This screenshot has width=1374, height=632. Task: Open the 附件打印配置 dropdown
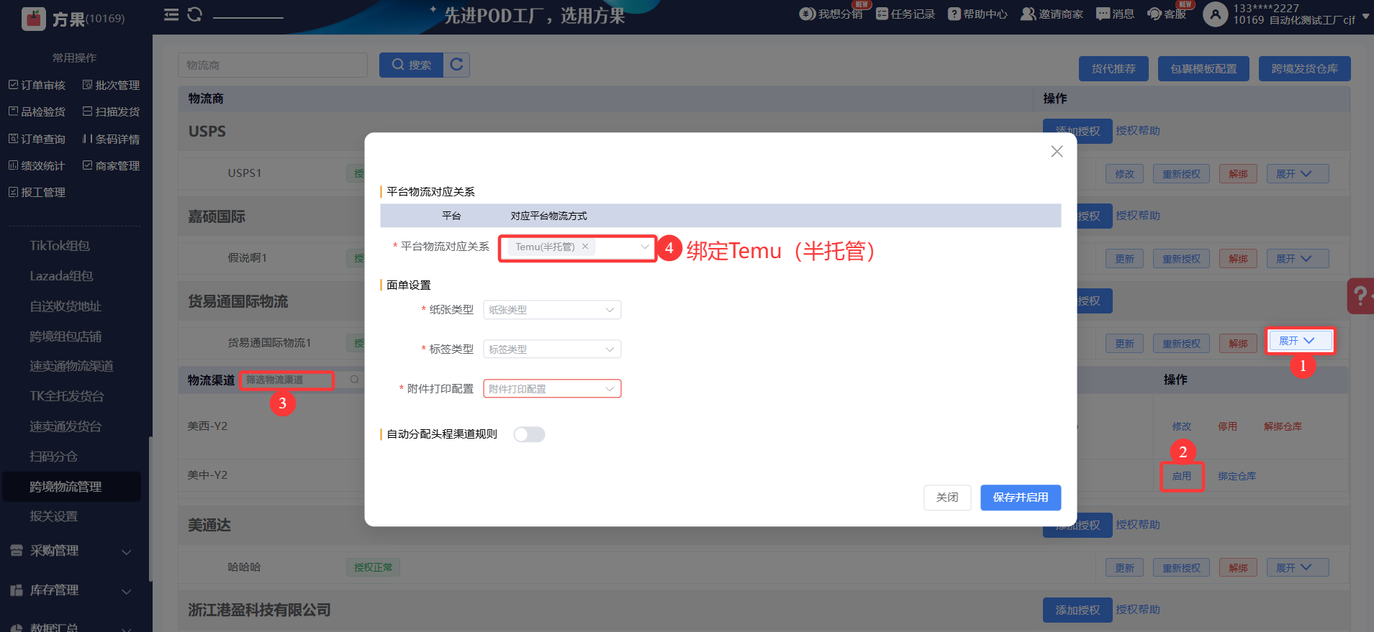tap(552, 389)
